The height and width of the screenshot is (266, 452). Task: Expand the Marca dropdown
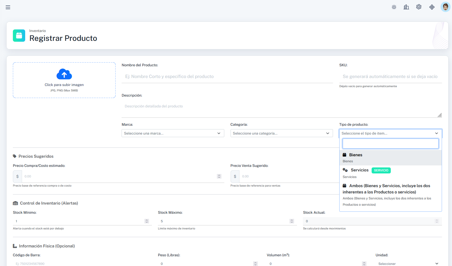click(173, 133)
